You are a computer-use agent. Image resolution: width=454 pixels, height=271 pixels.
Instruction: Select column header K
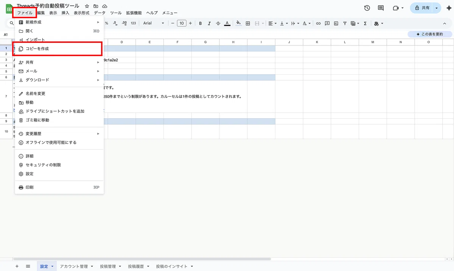317,42
